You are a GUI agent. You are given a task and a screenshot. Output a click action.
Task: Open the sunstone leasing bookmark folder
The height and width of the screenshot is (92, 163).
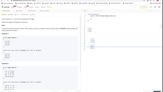click(102, 3)
